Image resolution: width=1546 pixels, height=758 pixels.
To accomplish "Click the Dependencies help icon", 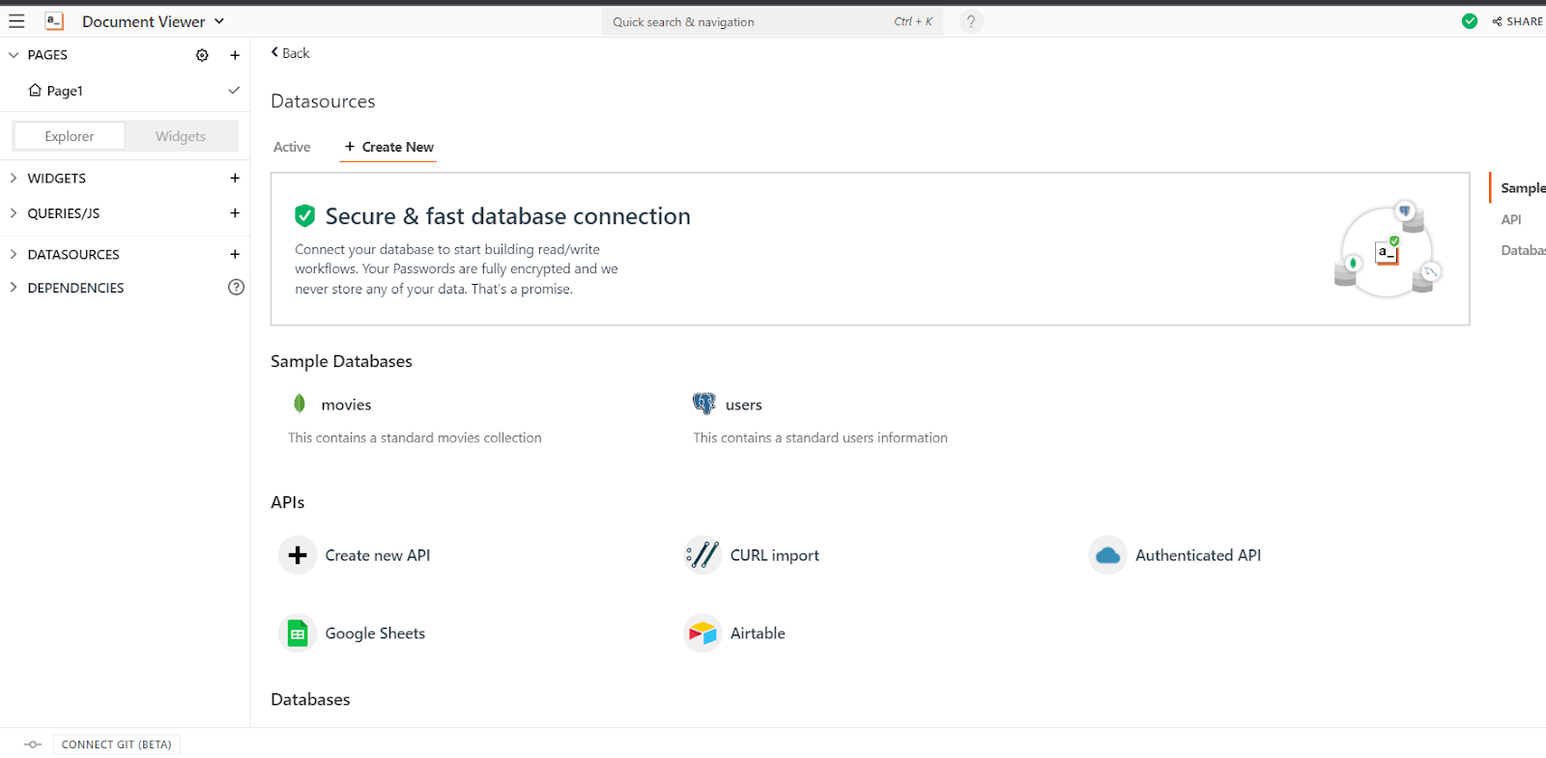I will (x=236, y=288).
